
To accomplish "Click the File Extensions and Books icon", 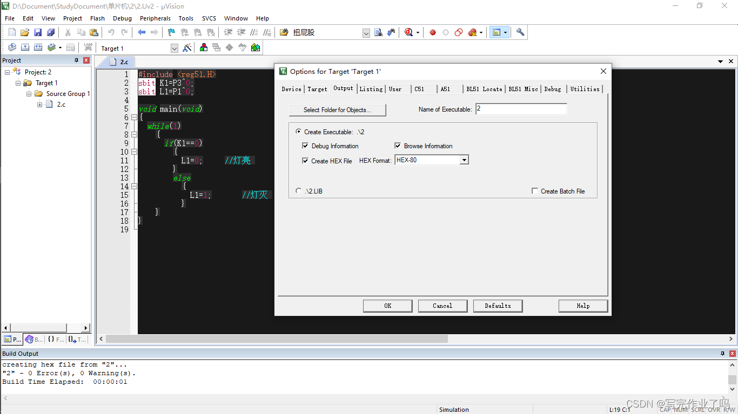I will 204,47.
